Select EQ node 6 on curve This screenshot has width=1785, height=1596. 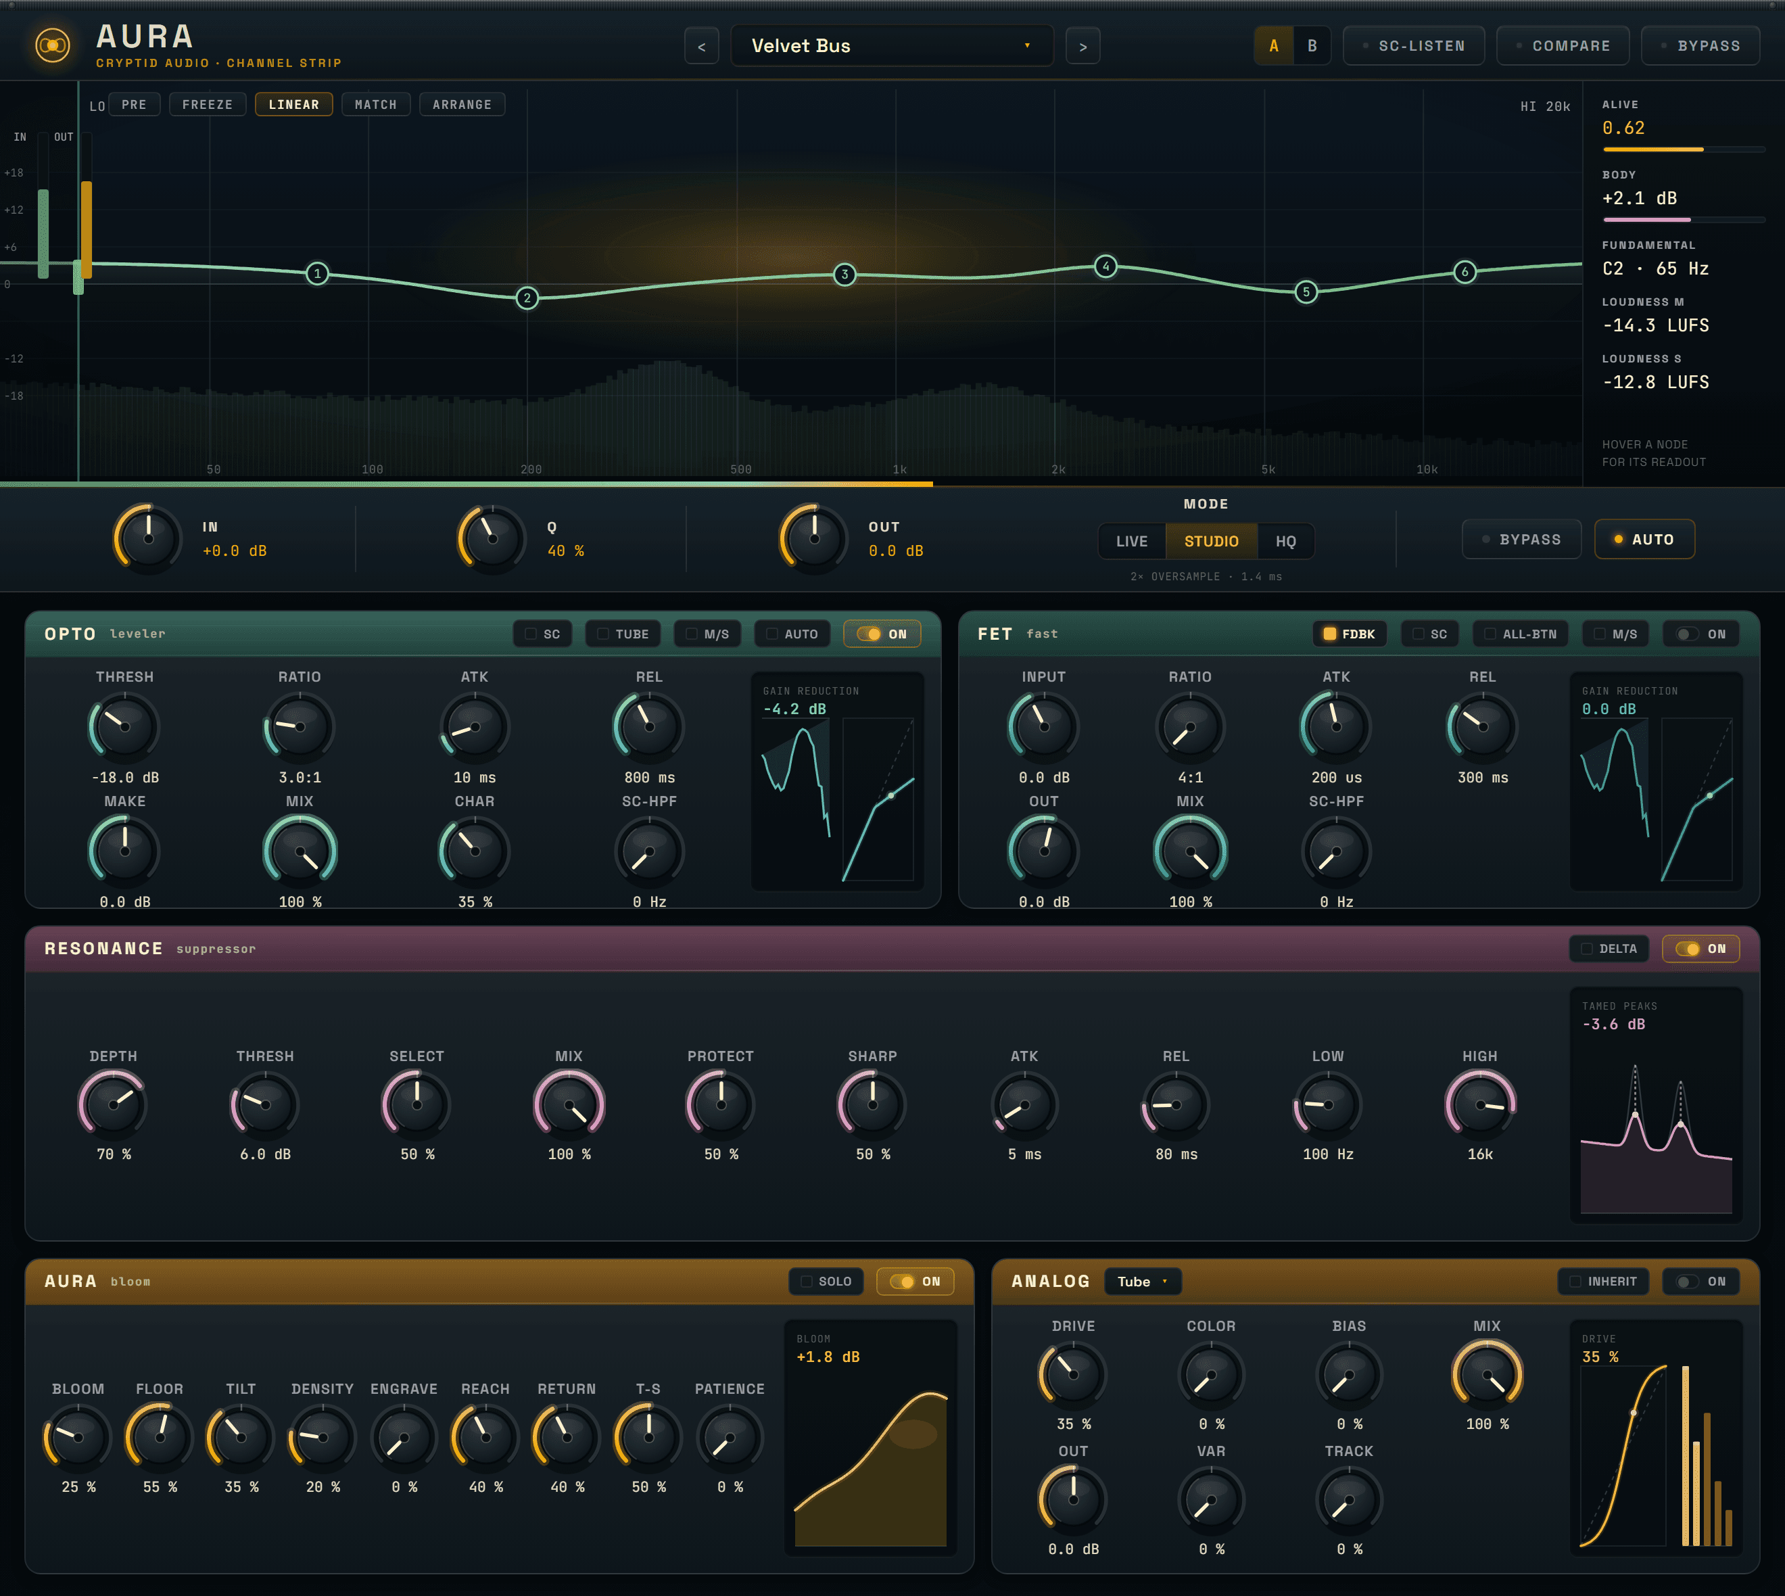click(x=1465, y=272)
